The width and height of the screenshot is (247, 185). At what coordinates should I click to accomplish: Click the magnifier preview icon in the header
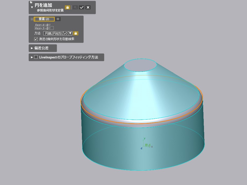click(x=75, y=7)
